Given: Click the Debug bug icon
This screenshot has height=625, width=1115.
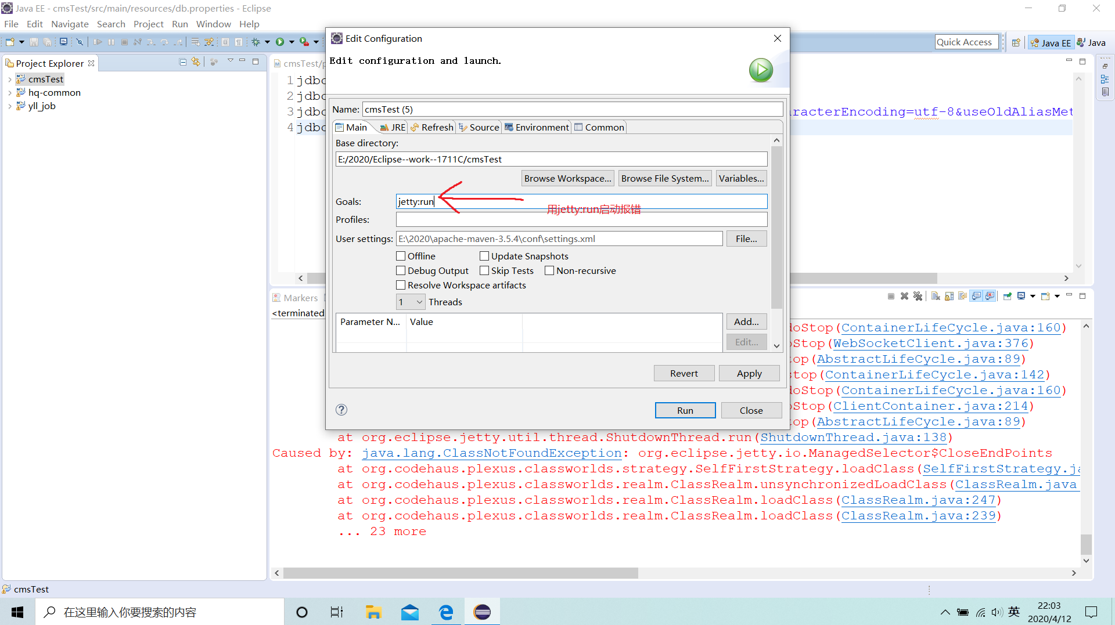Looking at the screenshot, I should pos(256,42).
